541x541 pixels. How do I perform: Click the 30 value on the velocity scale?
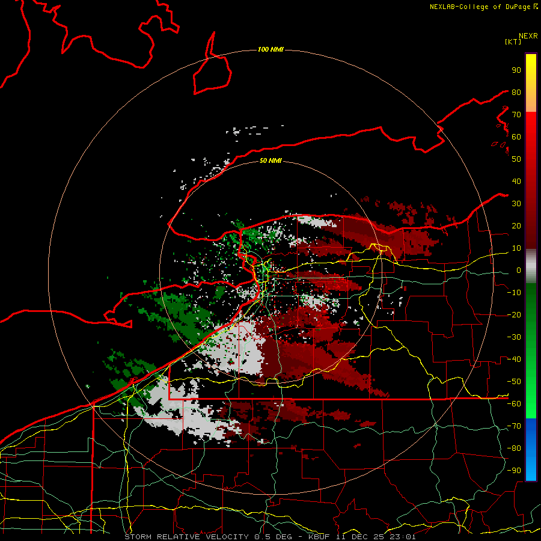pos(516,204)
